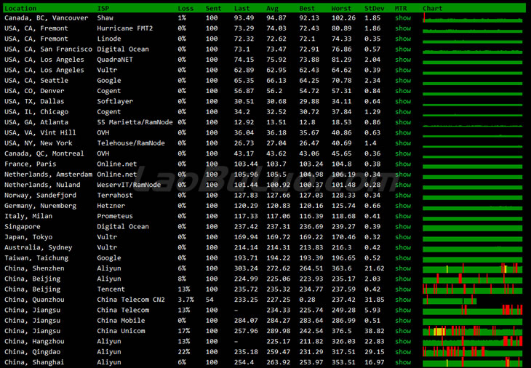The height and width of the screenshot is (368, 531).
Task: Show MTR for Vint Hill OVH
Action: (x=403, y=132)
